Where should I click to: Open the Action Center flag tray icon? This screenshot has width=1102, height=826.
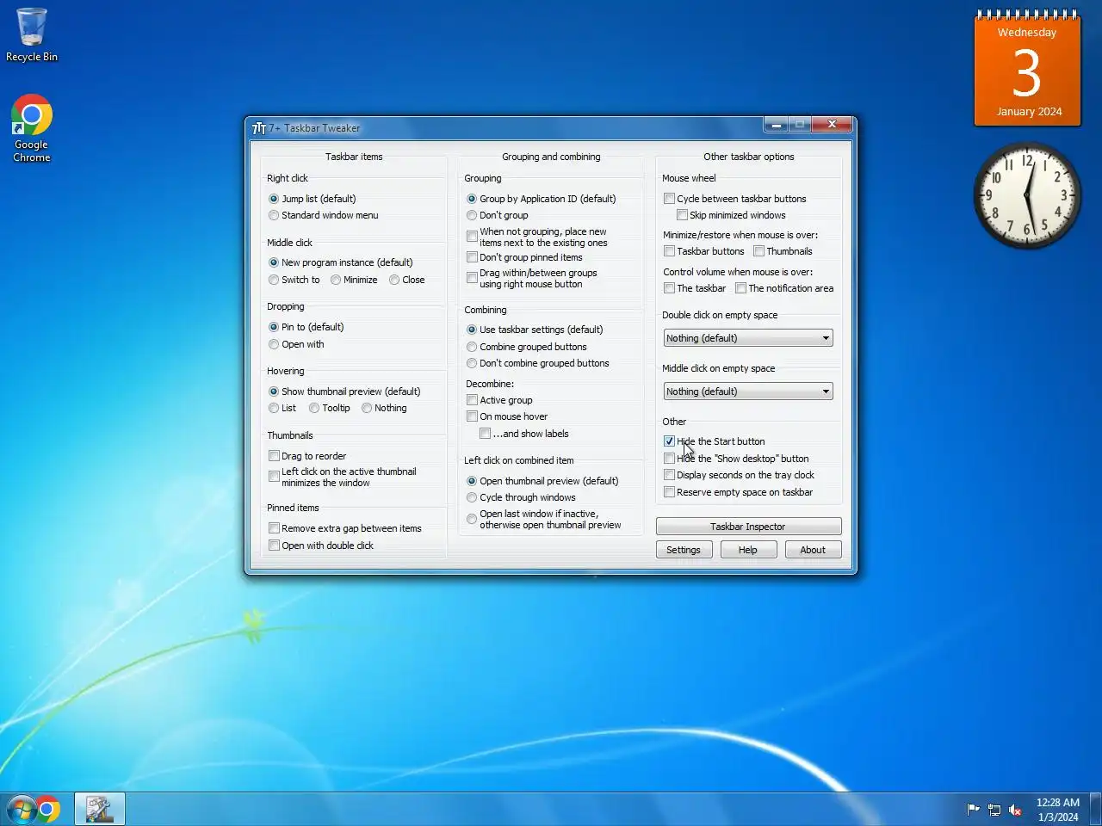974,810
